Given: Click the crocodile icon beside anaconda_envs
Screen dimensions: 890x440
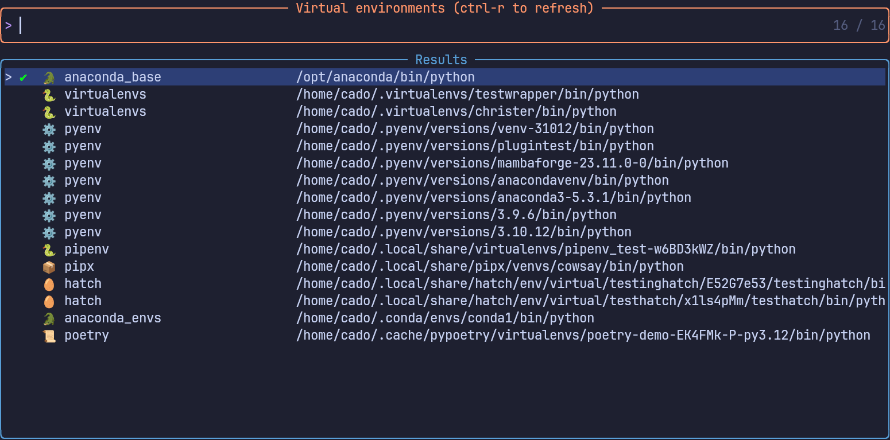Looking at the screenshot, I should coord(49,318).
